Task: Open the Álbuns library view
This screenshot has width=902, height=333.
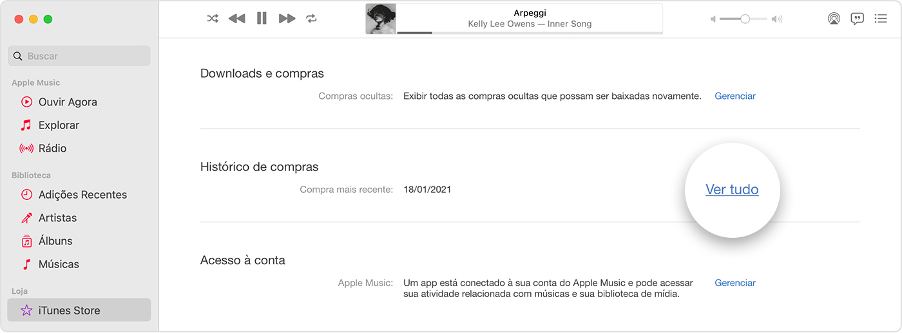Action: [x=55, y=240]
